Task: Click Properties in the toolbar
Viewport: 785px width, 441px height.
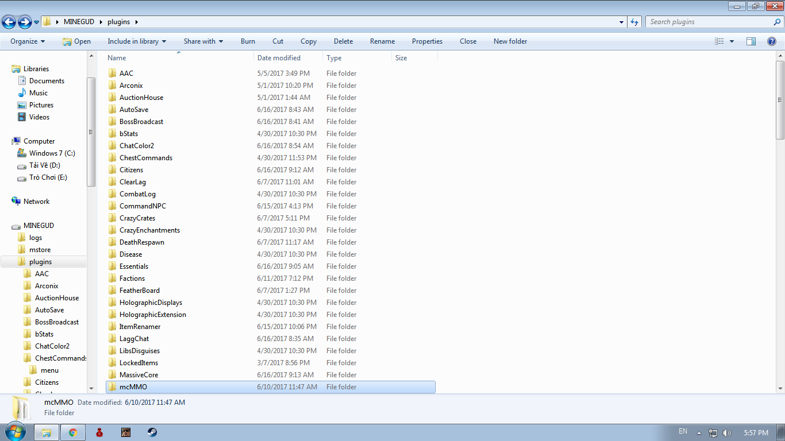Action: coord(428,41)
